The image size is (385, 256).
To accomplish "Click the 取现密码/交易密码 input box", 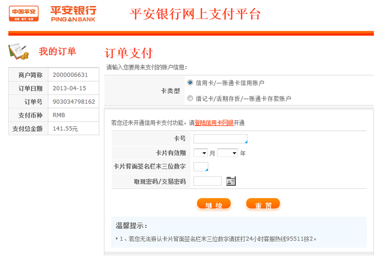I will point(207,181).
